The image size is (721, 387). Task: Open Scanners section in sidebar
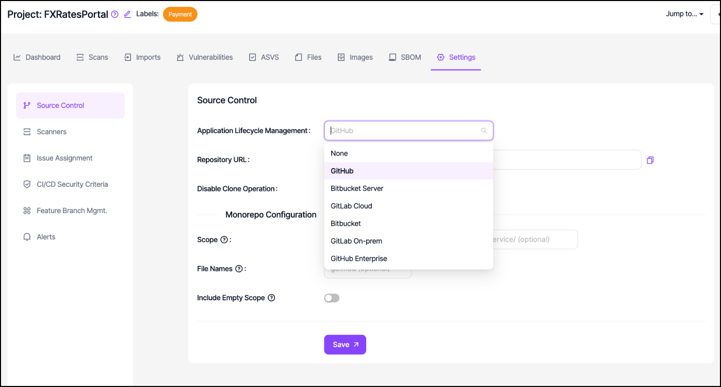(x=52, y=132)
